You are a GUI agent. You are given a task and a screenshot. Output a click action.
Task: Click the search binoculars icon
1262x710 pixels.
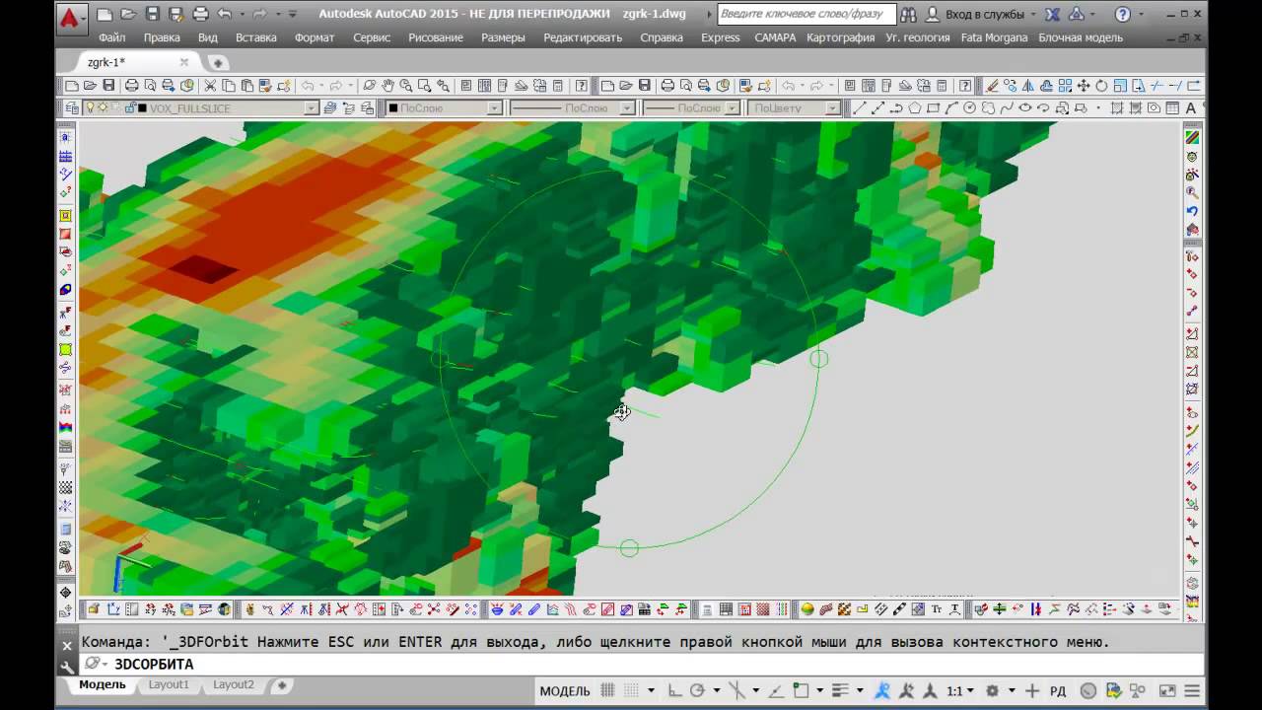coord(908,14)
